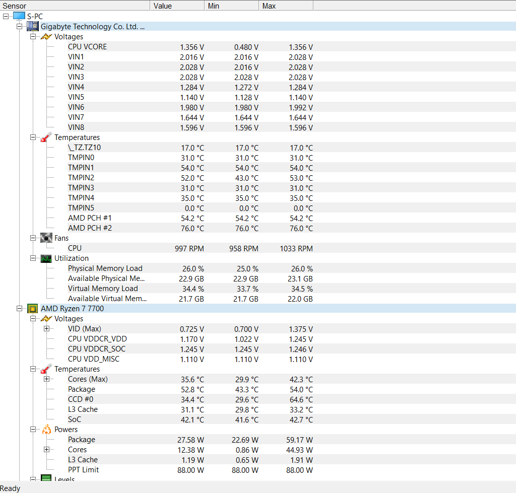Click the Levels icon at the bottom

[46, 477]
